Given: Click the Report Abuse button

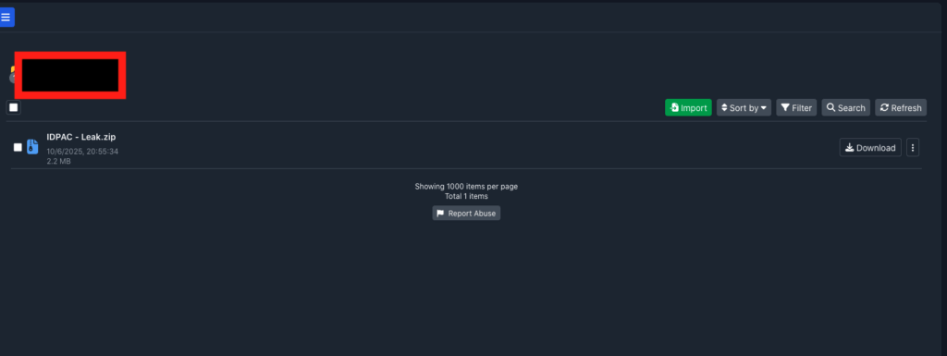Looking at the screenshot, I should coord(466,213).
